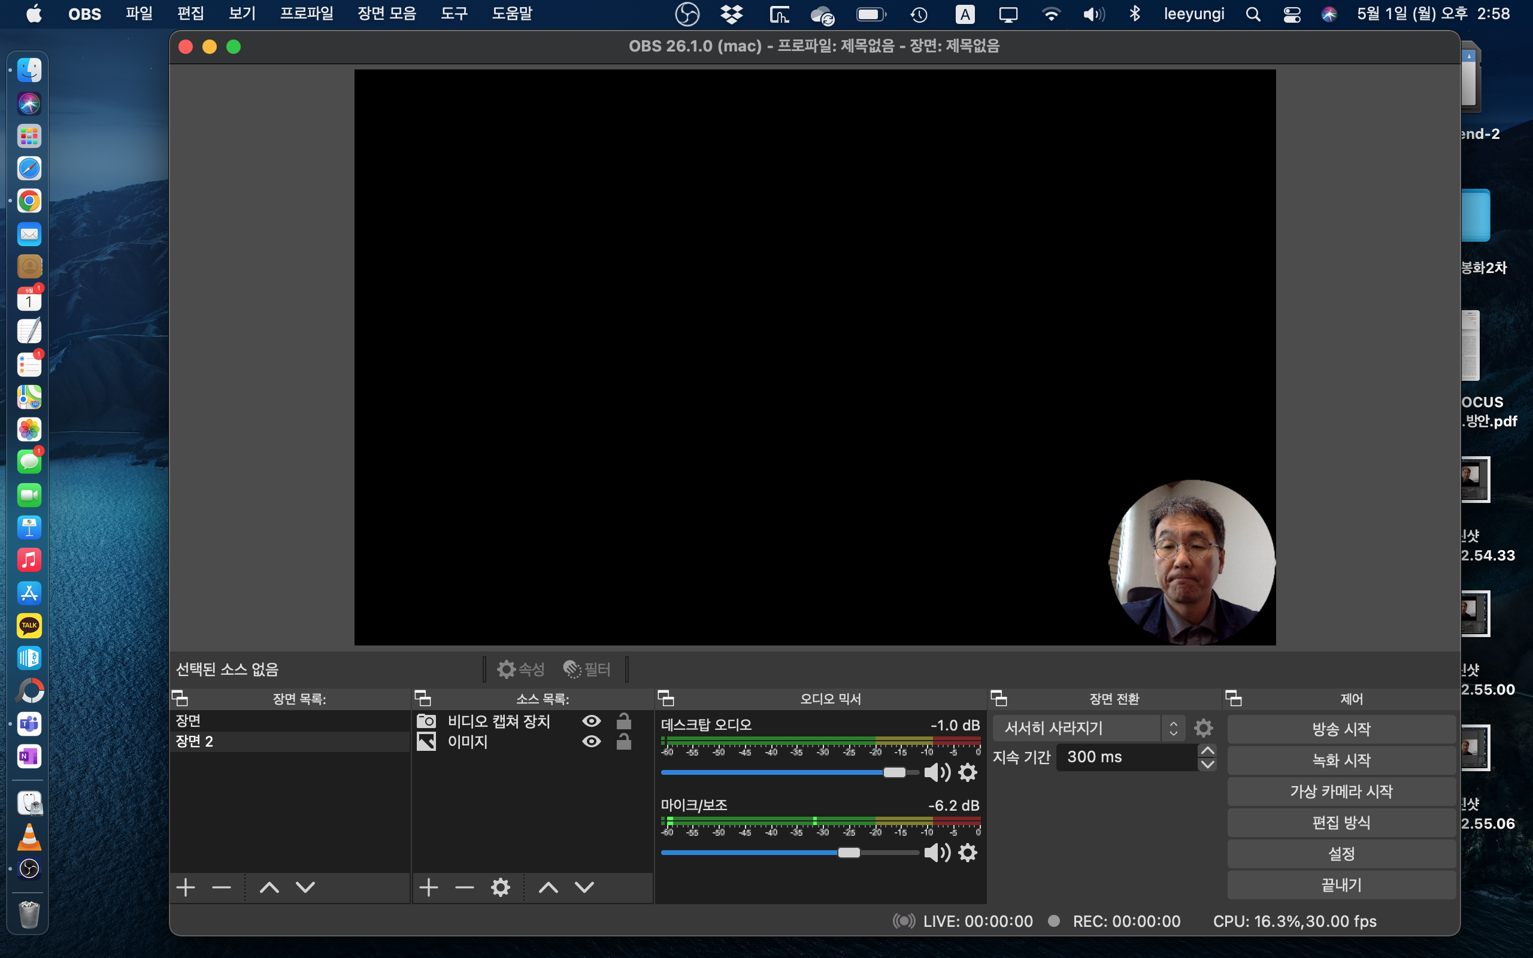Image resolution: width=1533 pixels, height=958 pixels.
Task: Open 마이크/보조 audio settings gear
Action: 967,853
